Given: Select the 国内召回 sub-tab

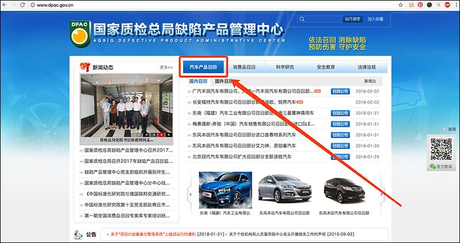Looking at the screenshot, I should (198, 81).
